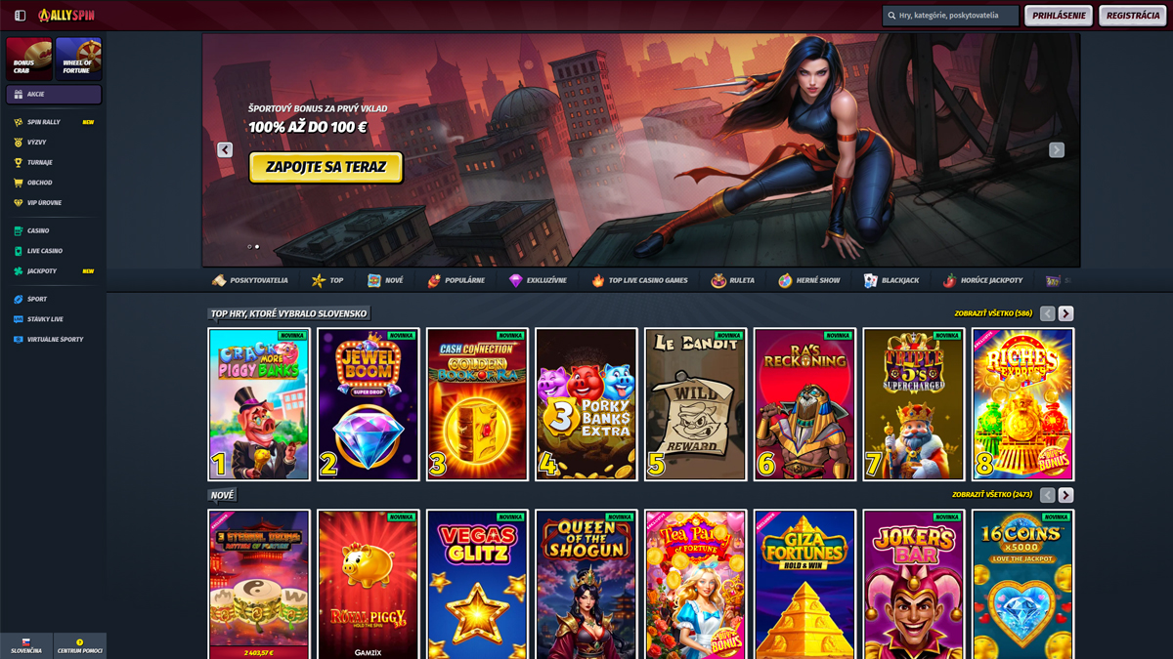Select the Ruleta category tab
1173x659 pixels.
click(x=732, y=280)
